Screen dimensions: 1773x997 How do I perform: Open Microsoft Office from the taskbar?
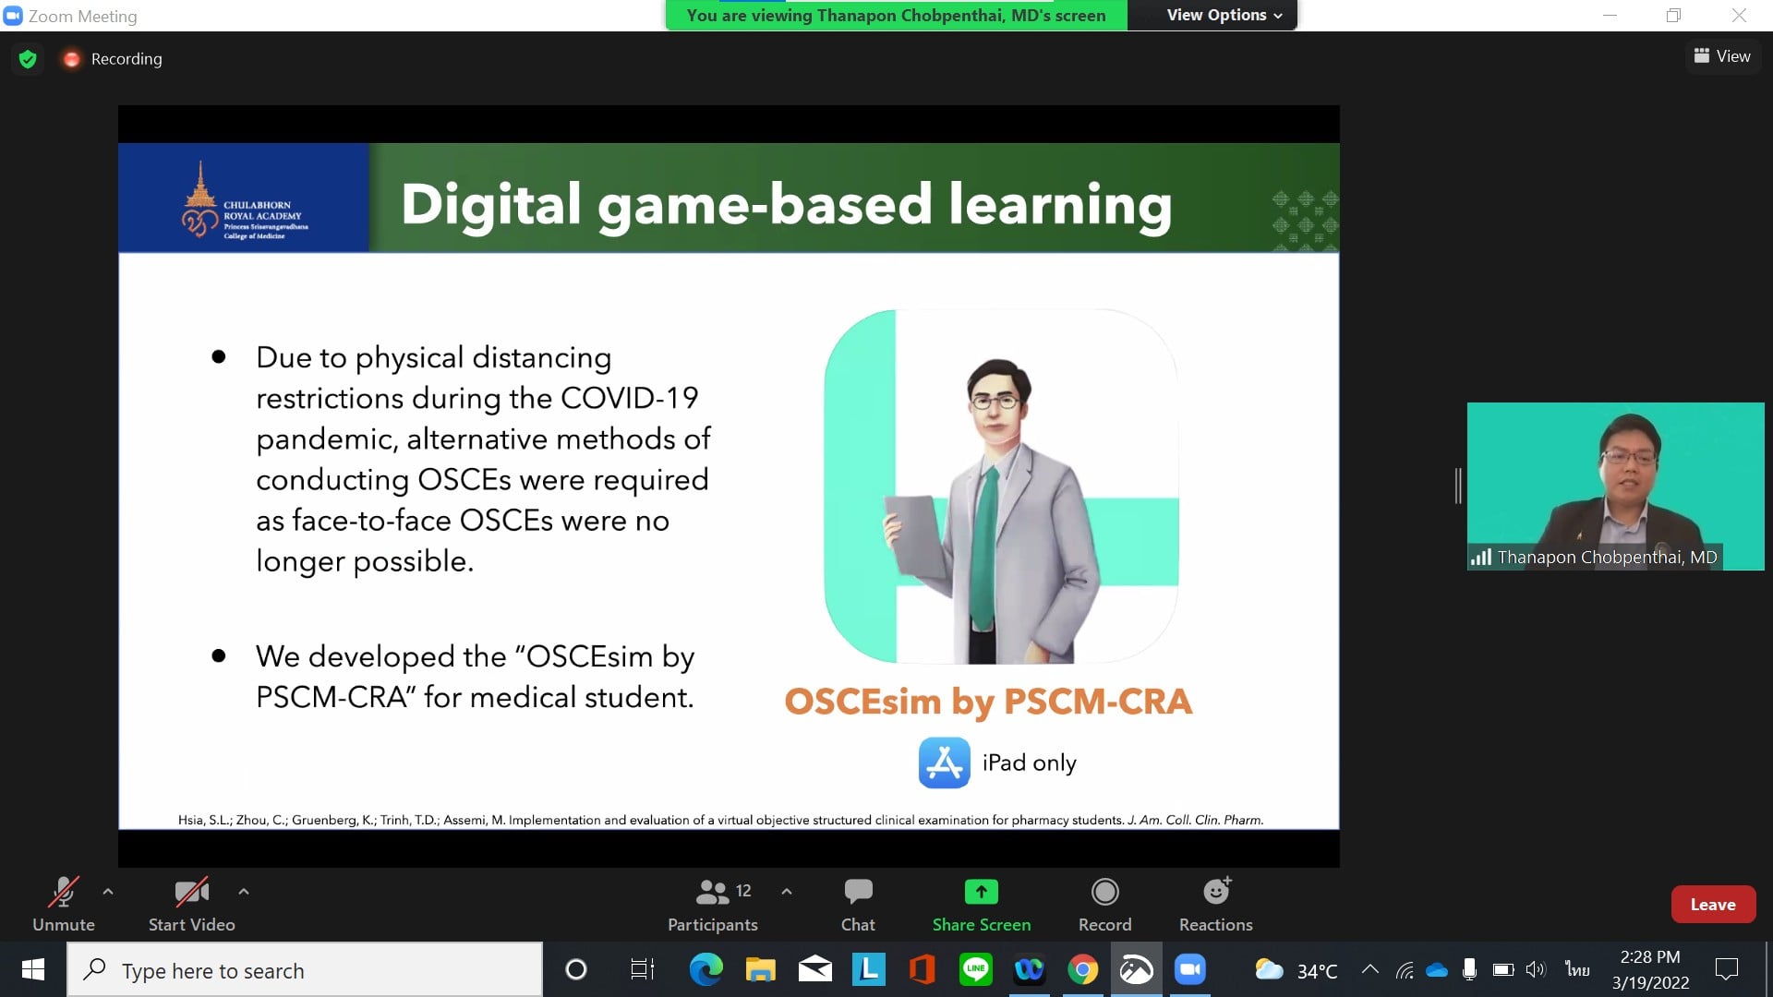point(922,970)
